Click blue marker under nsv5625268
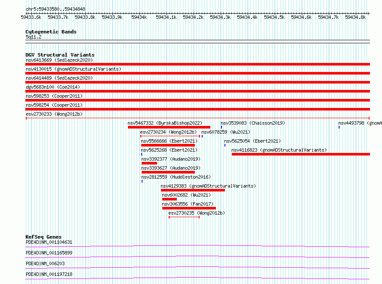 click(142, 154)
